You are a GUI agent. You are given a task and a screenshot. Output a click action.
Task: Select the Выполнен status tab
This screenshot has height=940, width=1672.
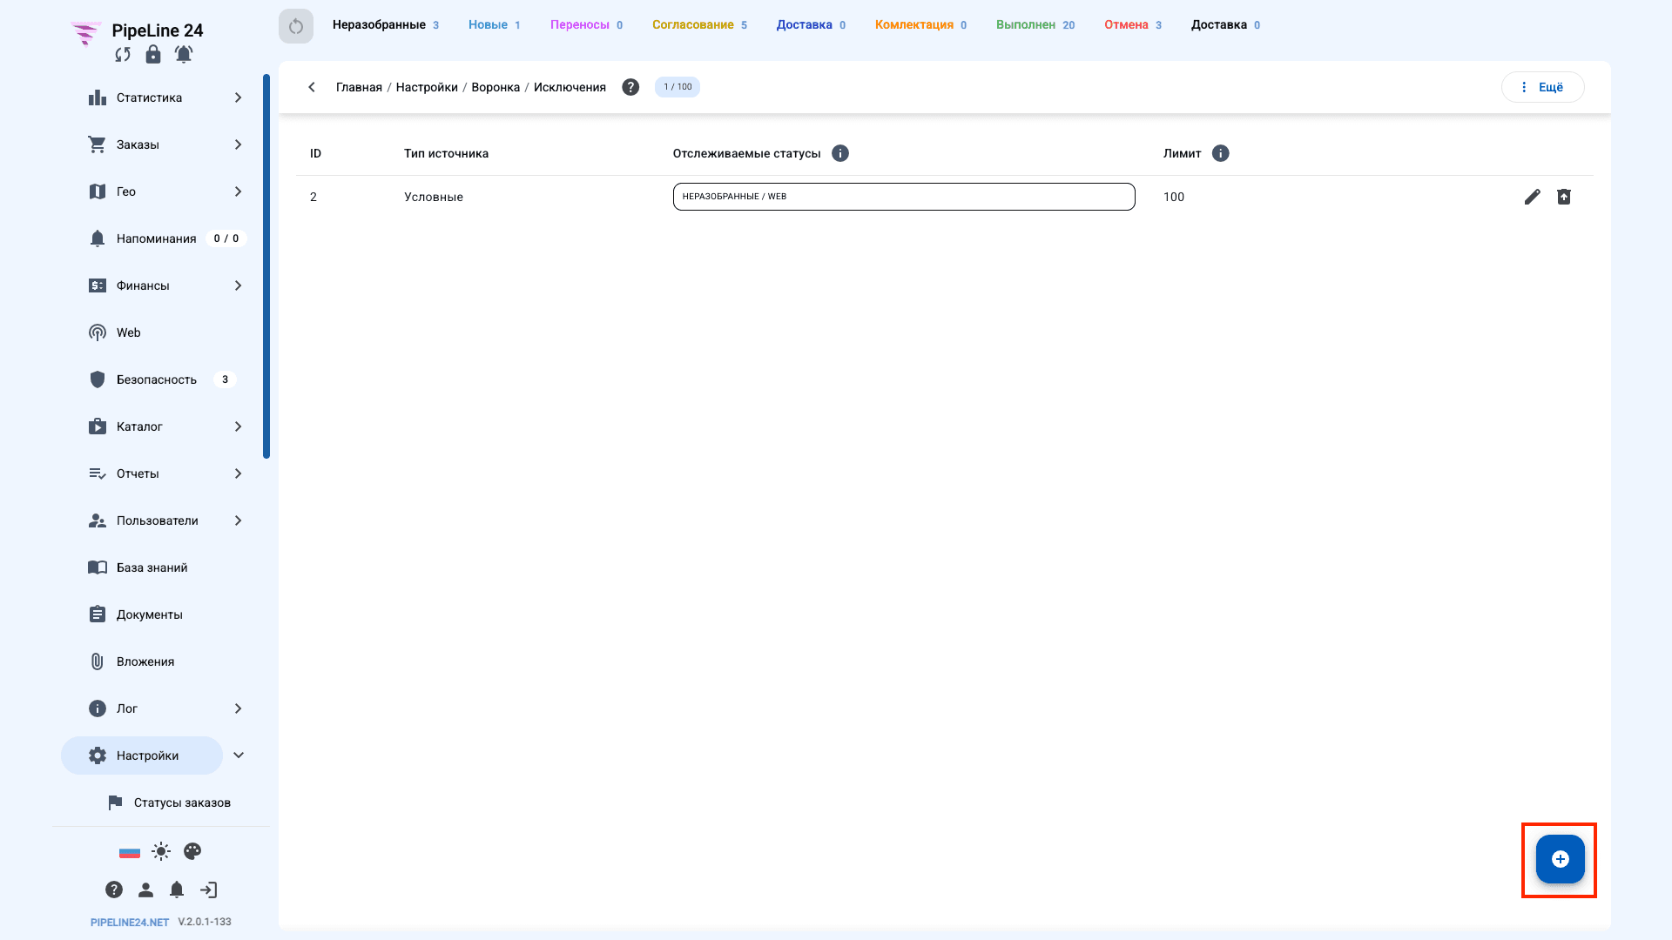pyautogui.click(x=1035, y=25)
